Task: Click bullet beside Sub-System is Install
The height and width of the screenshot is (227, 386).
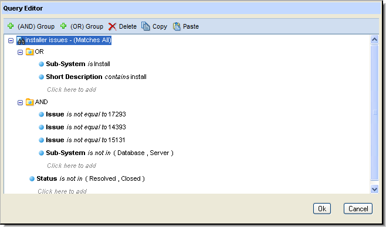Action: click(41, 64)
